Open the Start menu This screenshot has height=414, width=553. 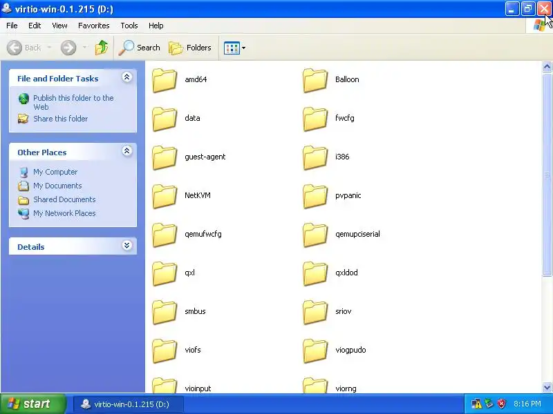(x=32, y=404)
